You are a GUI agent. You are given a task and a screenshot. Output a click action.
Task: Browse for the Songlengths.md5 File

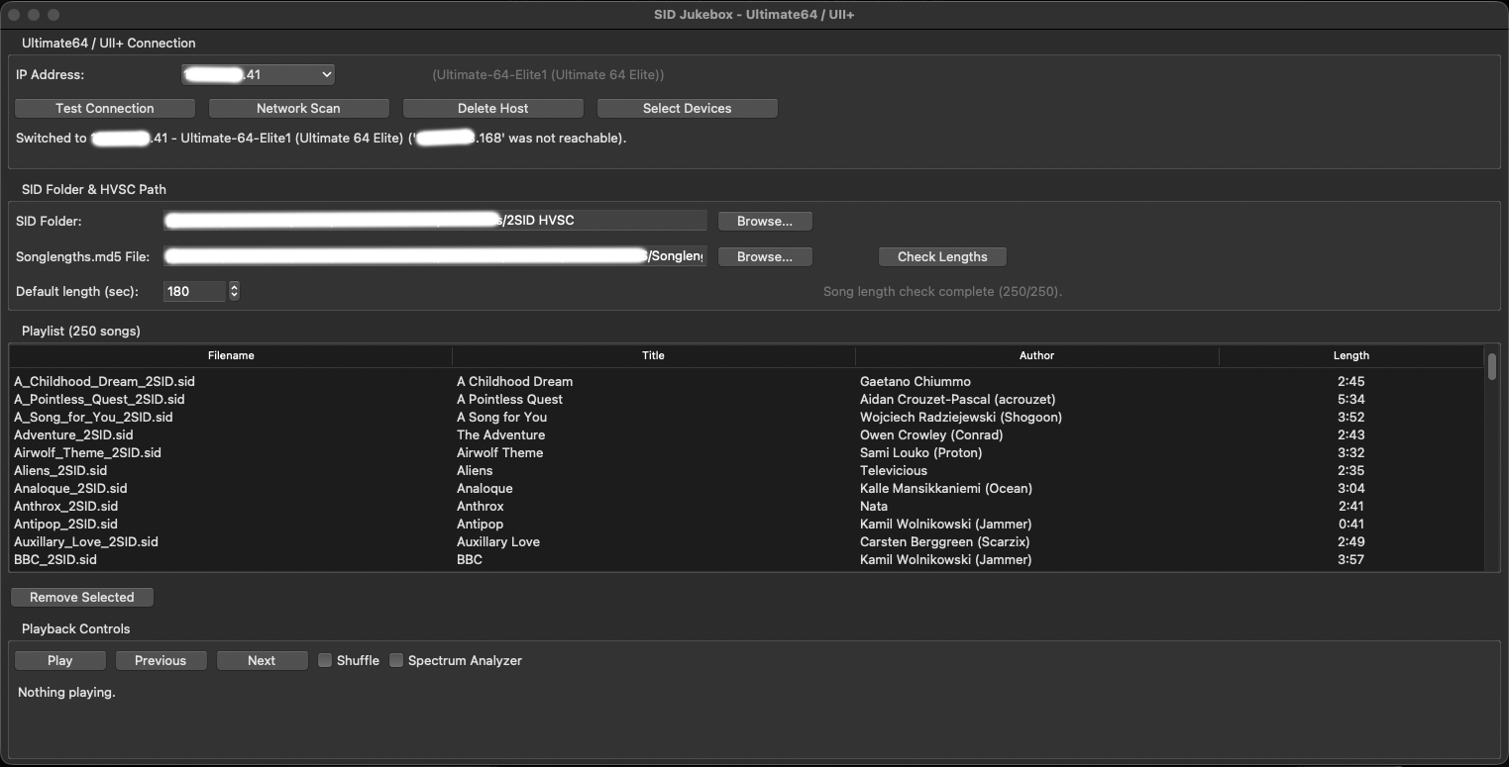[x=765, y=256]
